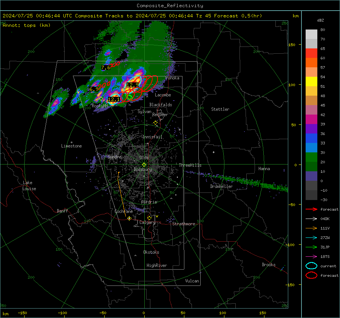Click the Hanna town label
The image size is (340, 318).
264,169
